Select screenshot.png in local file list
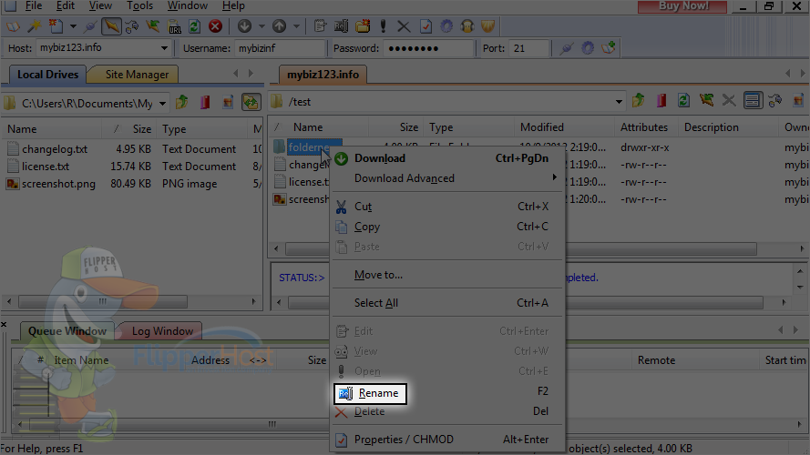The width and height of the screenshot is (810, 455). (58, 184)
